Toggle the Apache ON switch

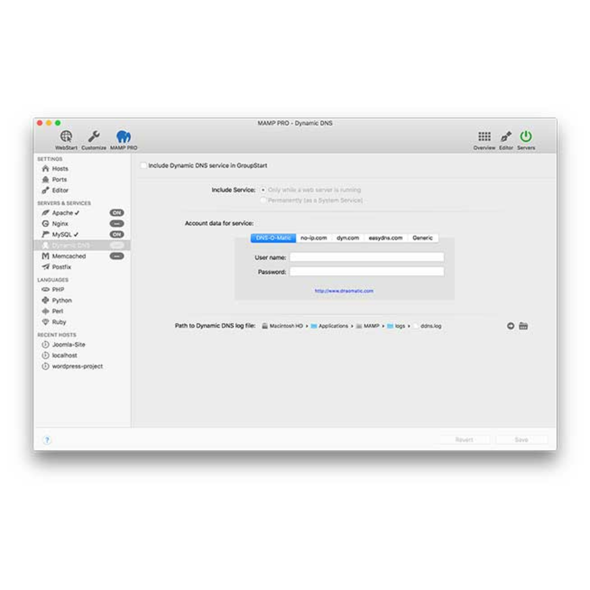pyautogui.click(x=117, y=213)
